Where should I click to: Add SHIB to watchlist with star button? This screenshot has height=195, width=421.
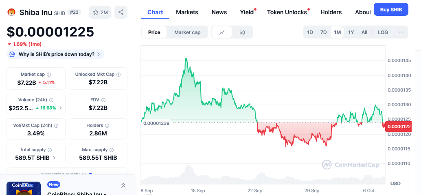click(100, 12)
